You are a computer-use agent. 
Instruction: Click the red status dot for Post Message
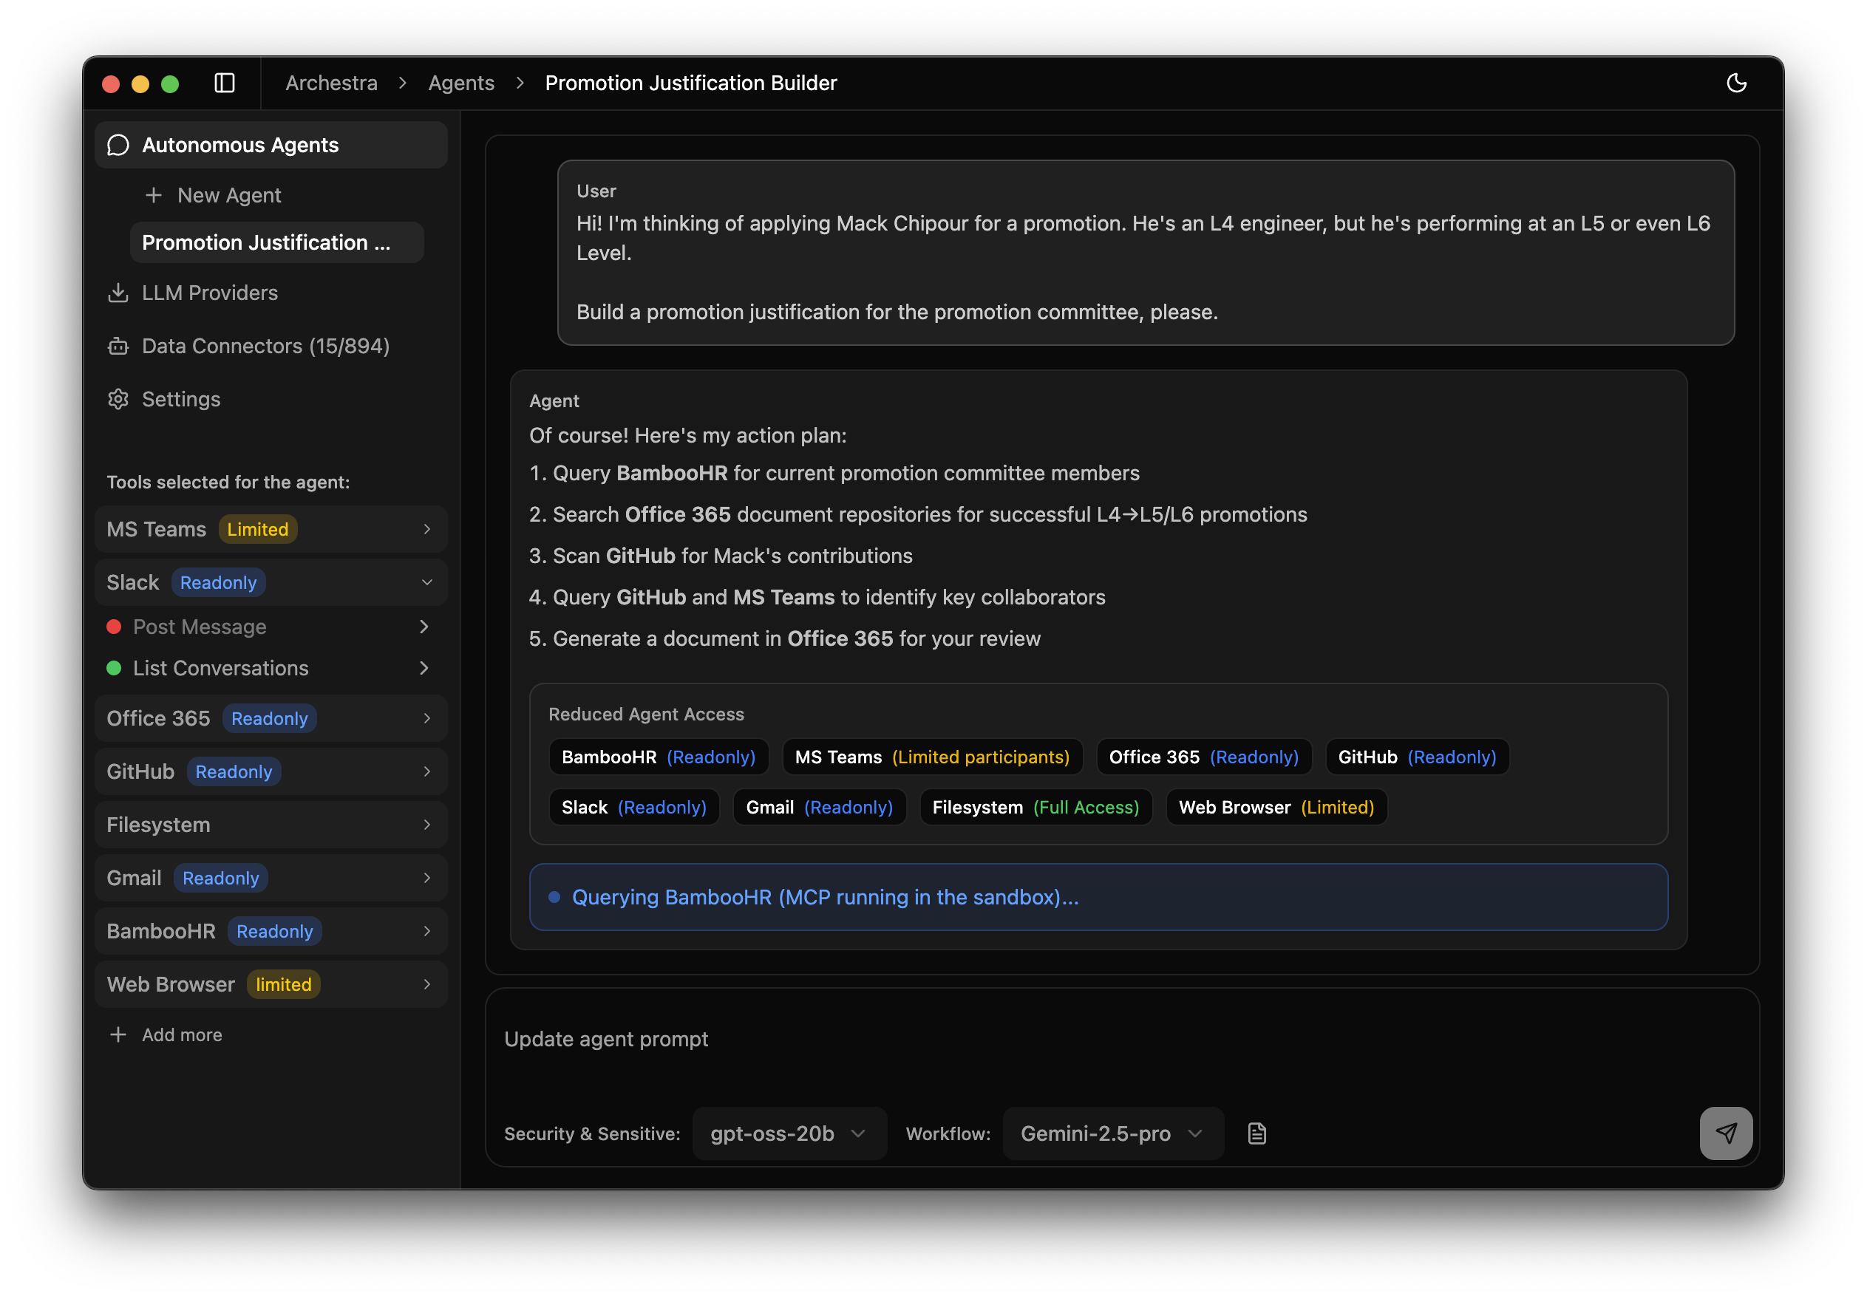point(114,627)
